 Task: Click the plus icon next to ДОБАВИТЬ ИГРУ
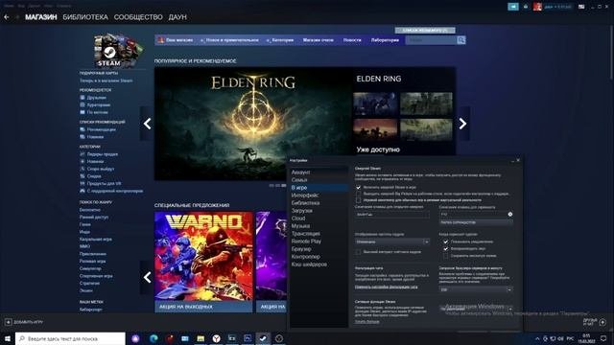click(x=9, y=322)
